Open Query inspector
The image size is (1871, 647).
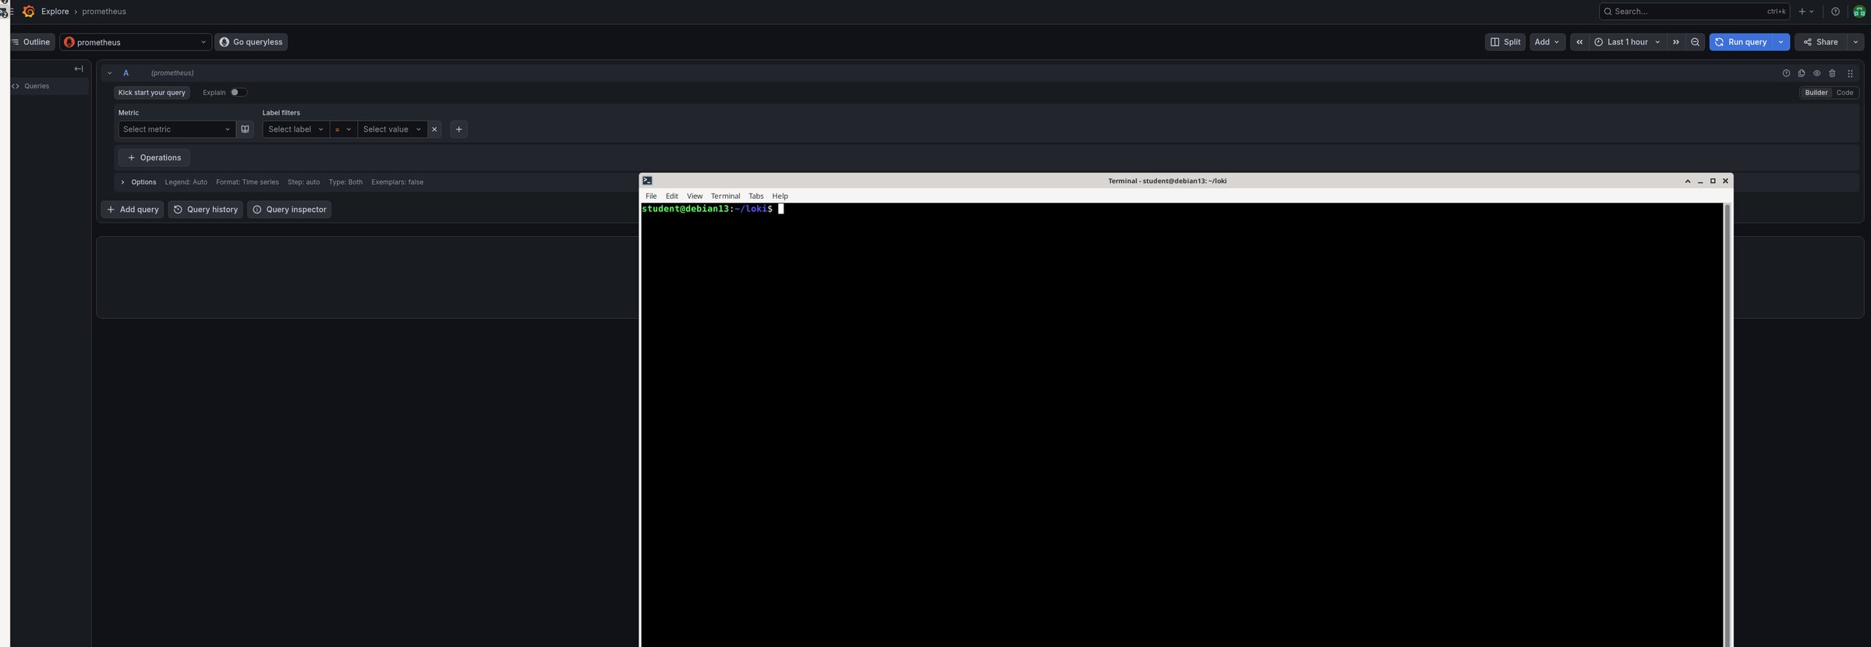click(x=289, y=209)
